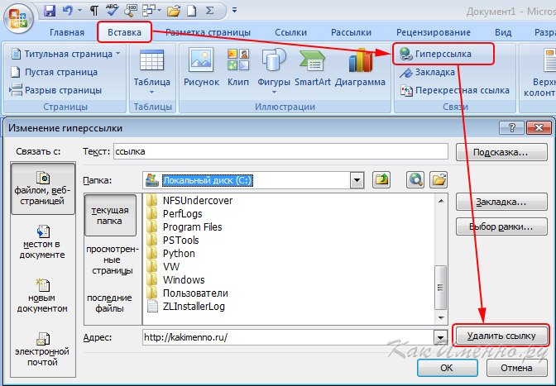Open the Фигуры shapes gallery

point(273,72)
